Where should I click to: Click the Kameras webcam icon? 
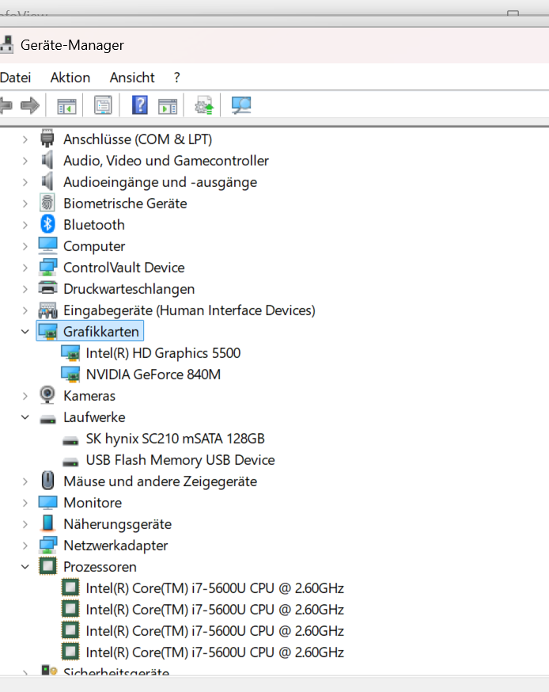point(47,395)
